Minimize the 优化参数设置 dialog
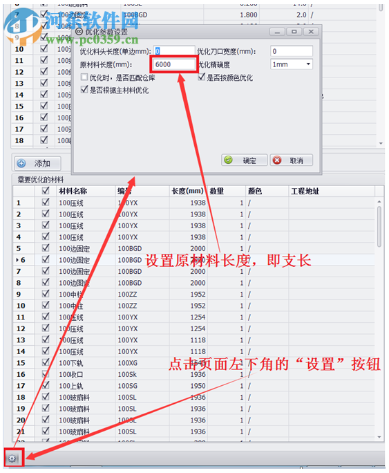 tap(277, 32)
